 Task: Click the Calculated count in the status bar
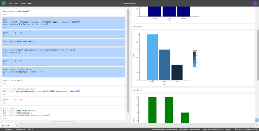pyautogui.click(x=9, y=129)
